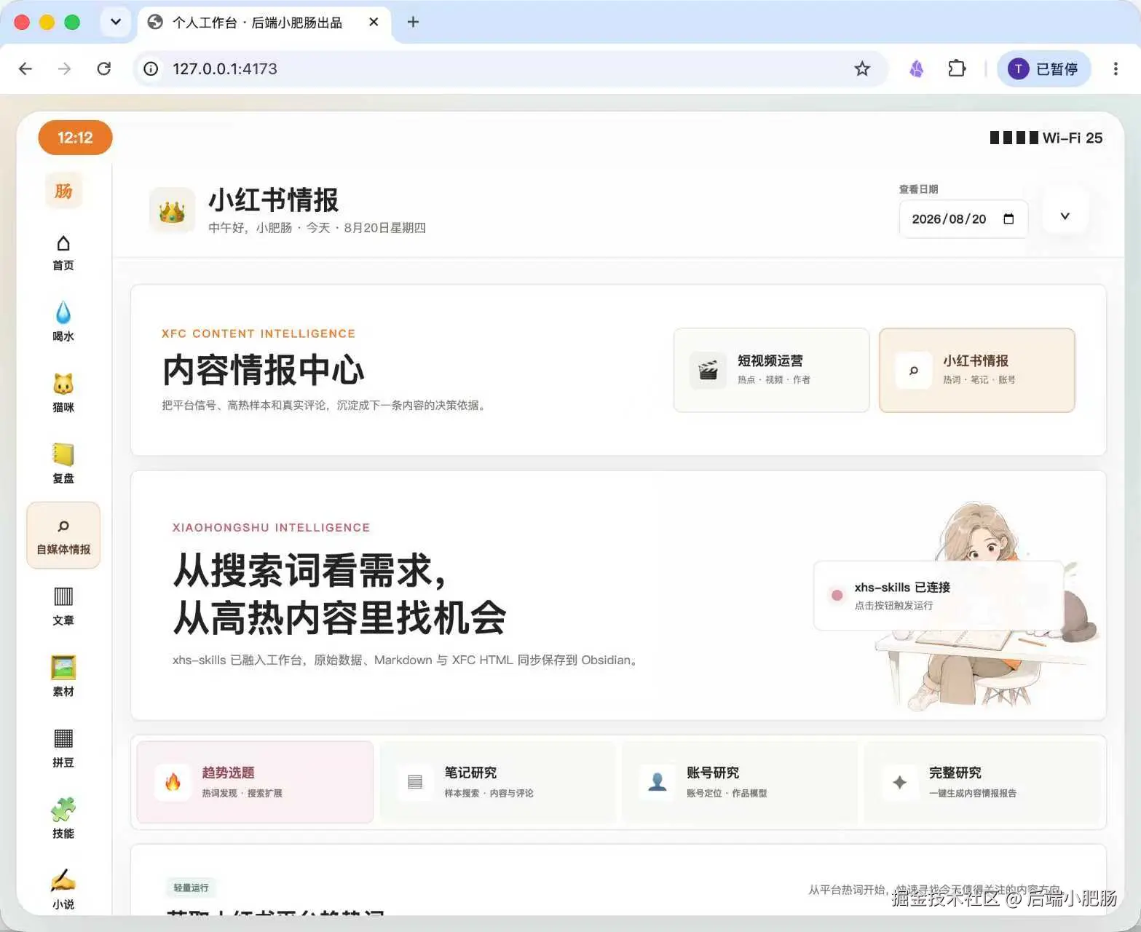Open the browser Extensions puzzle menu
1141x932 pixels.
[957, 68]
